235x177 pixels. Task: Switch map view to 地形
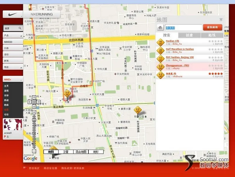click(96, 152)
